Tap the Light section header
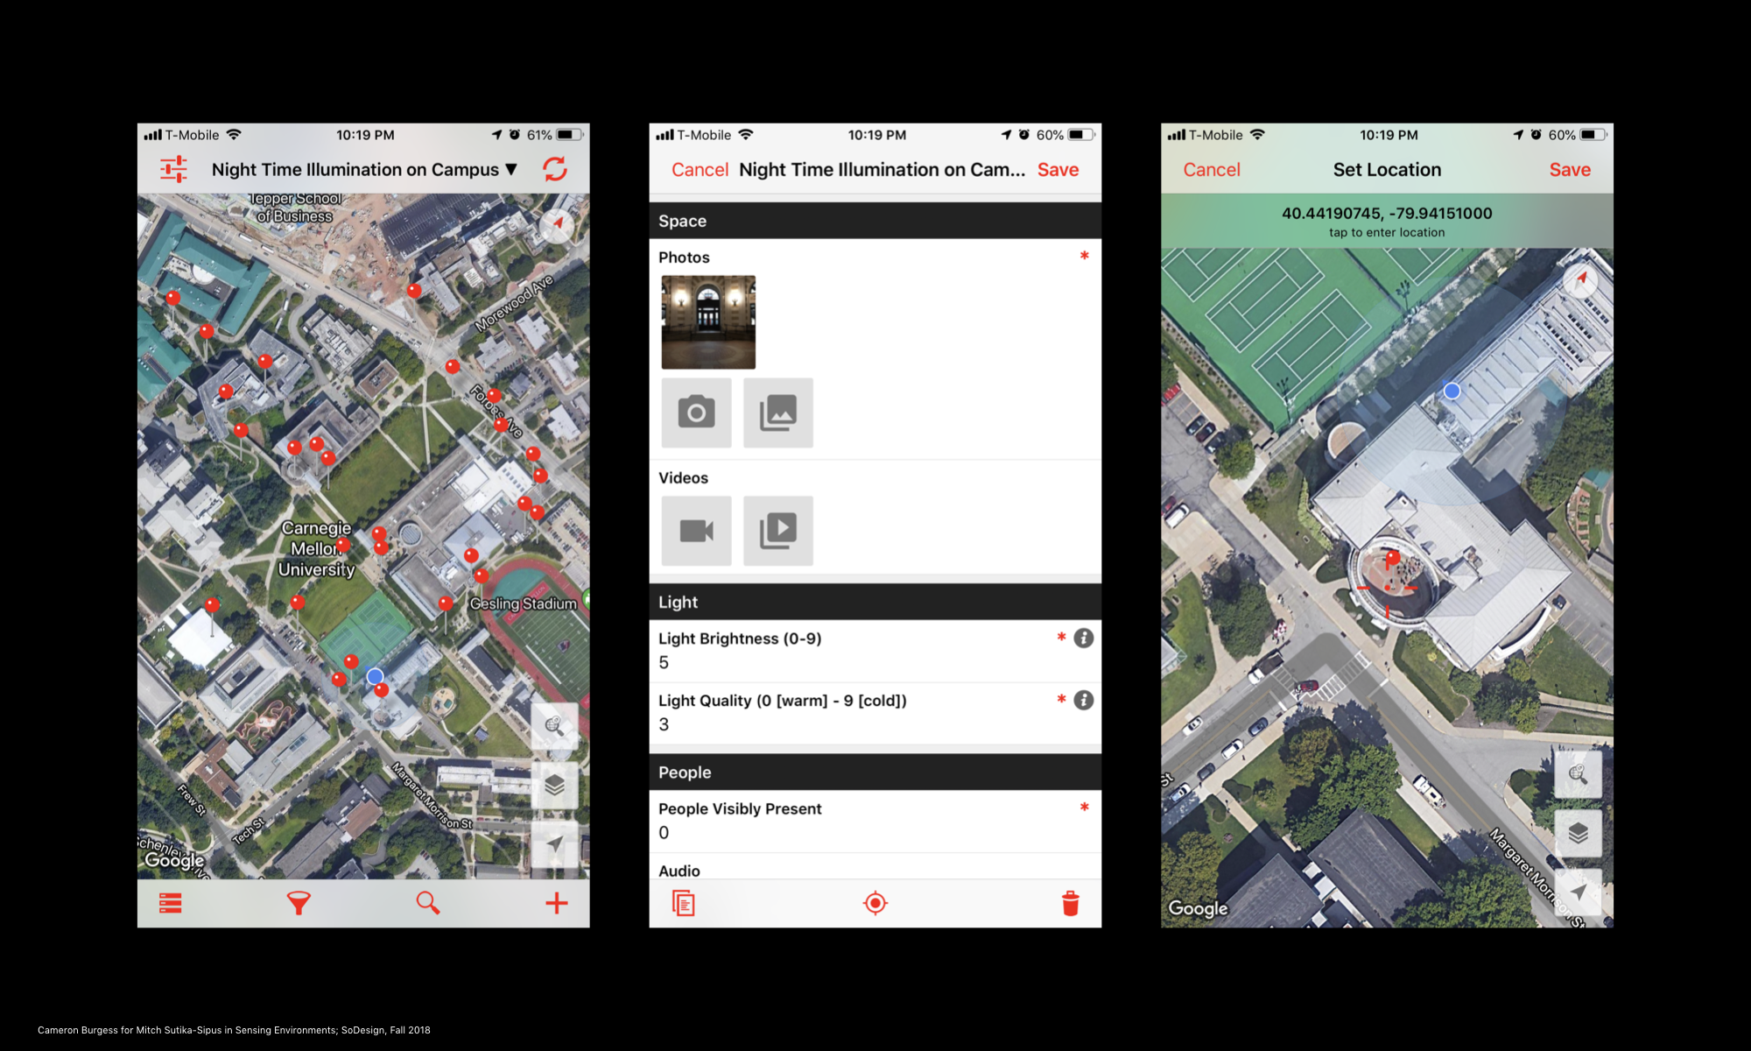The height and width of the screenshot is (1051, 1751). pos(875,602)
